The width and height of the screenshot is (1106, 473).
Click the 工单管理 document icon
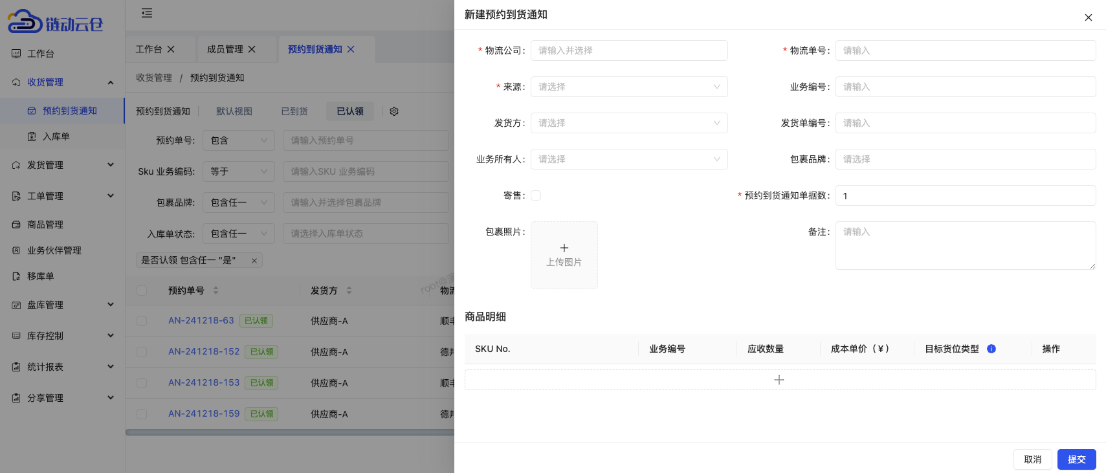[x=16, y=196]
